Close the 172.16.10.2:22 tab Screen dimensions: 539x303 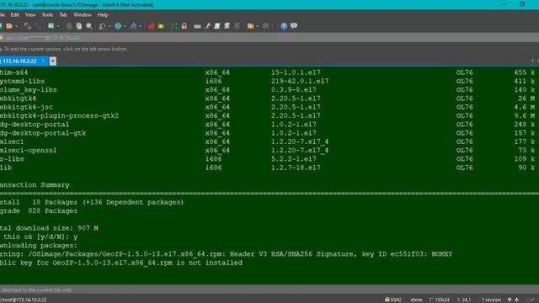pyautogui.click(x=44, y=61)
